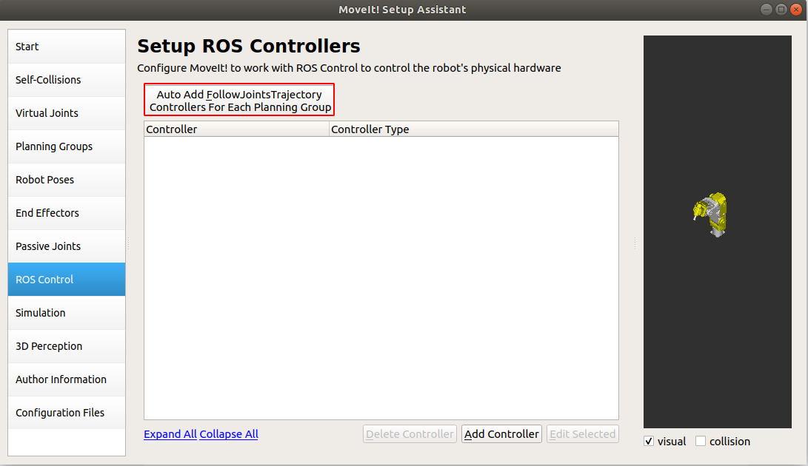Image resolution: width=808 pixels, height=466 pixels.
Task: Open Author Information section
Action: pyautogui.click(x=66, y=379)
